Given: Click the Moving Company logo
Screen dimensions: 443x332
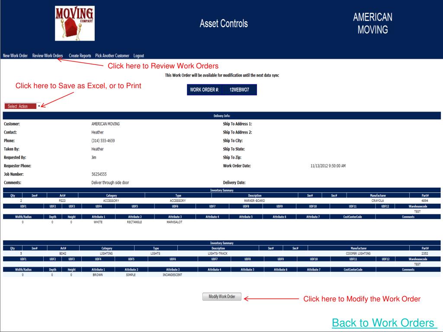Looking at the screenshot, I should 74,23.
